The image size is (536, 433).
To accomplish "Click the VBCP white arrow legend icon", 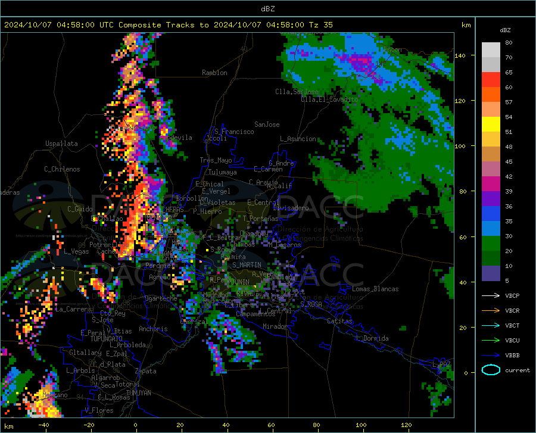I will 491,295.
